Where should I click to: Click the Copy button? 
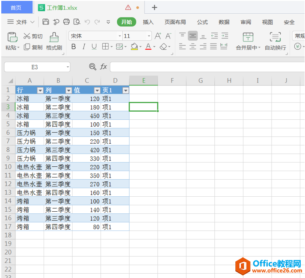pyautogui.click(x=33, y=47)
